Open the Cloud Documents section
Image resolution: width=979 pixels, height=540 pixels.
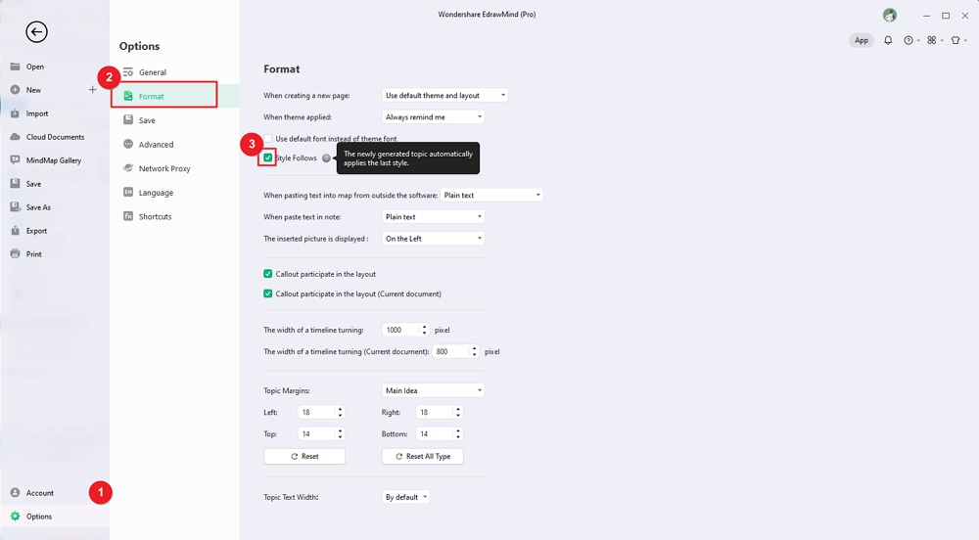click(x=55, y=137)
